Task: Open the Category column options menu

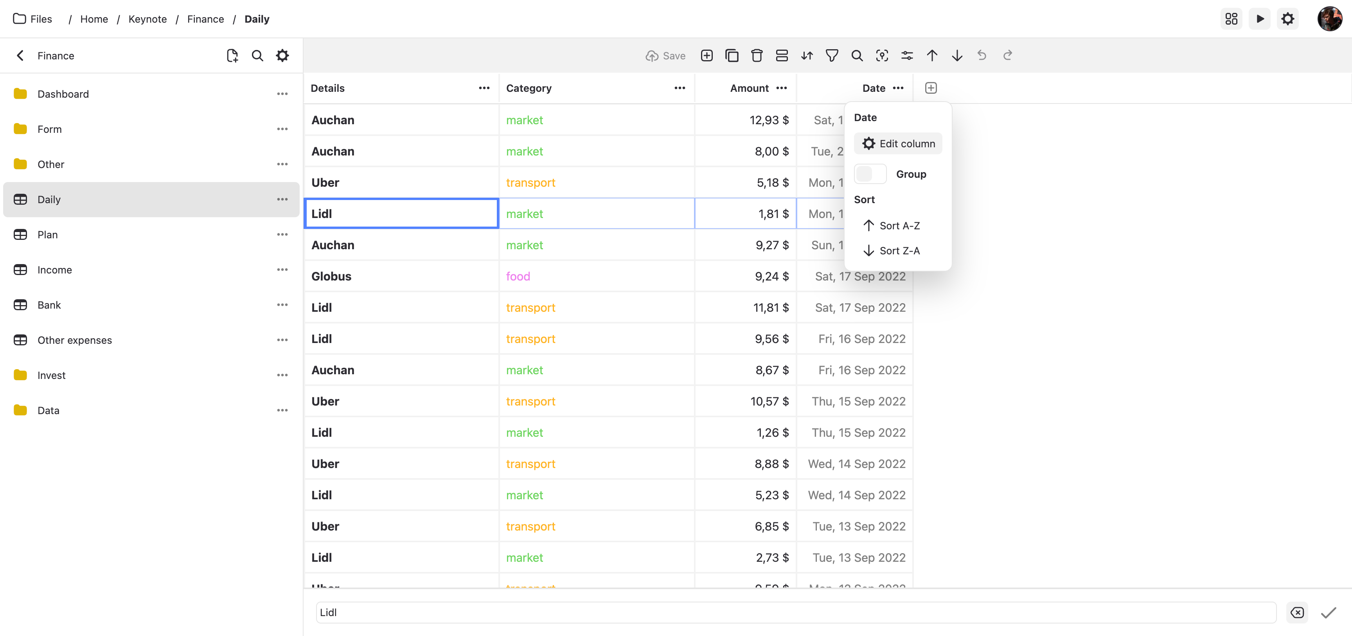Action: click(680, 88)
